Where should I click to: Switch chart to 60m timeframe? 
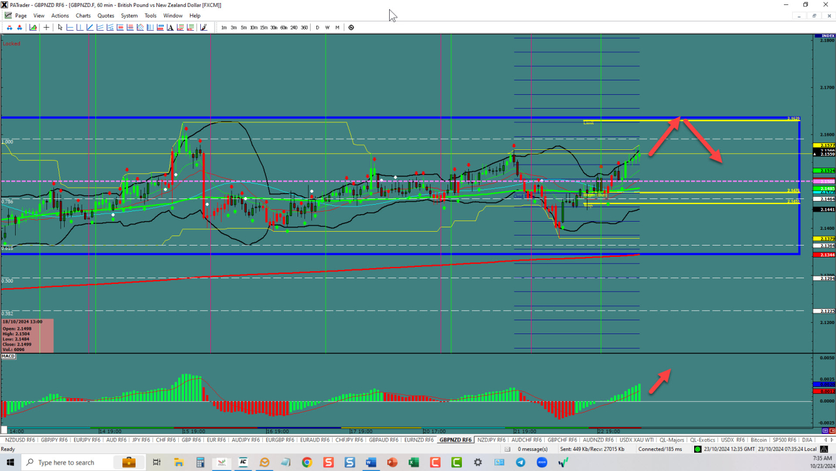(x=284, y=28)
